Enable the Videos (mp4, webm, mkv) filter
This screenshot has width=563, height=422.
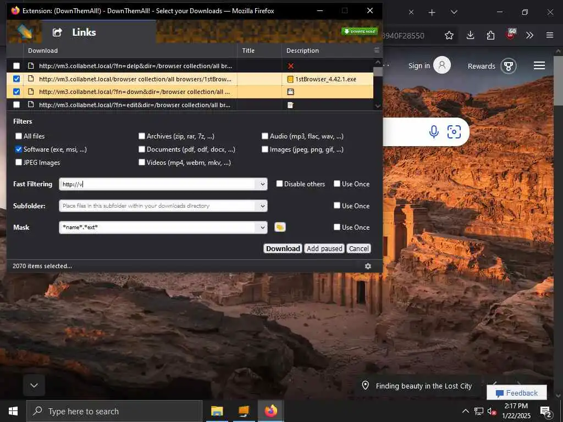coord(142,163)
